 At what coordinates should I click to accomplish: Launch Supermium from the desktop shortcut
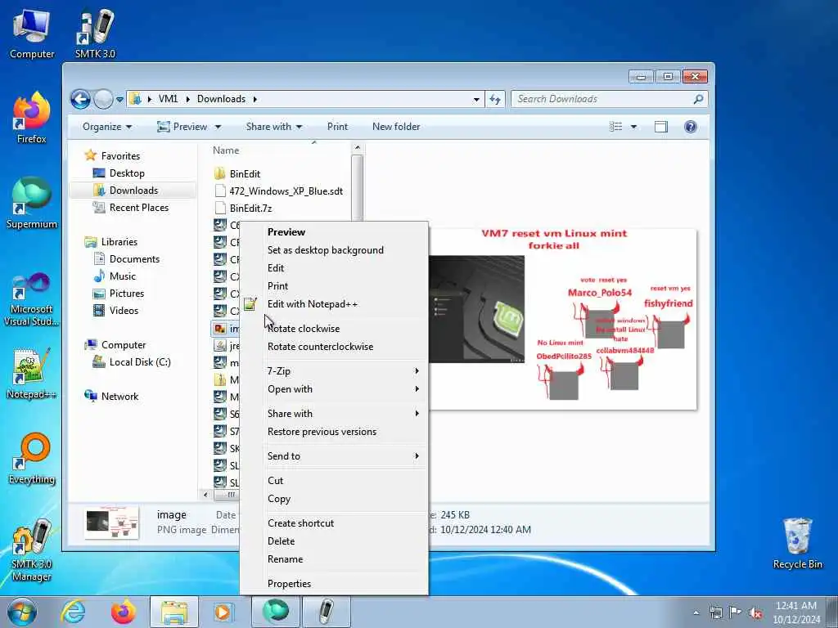pyautogui.click(x=32, y=204)
